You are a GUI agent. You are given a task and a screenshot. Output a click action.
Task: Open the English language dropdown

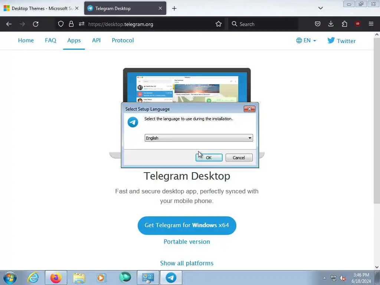[x=199, y=138]
